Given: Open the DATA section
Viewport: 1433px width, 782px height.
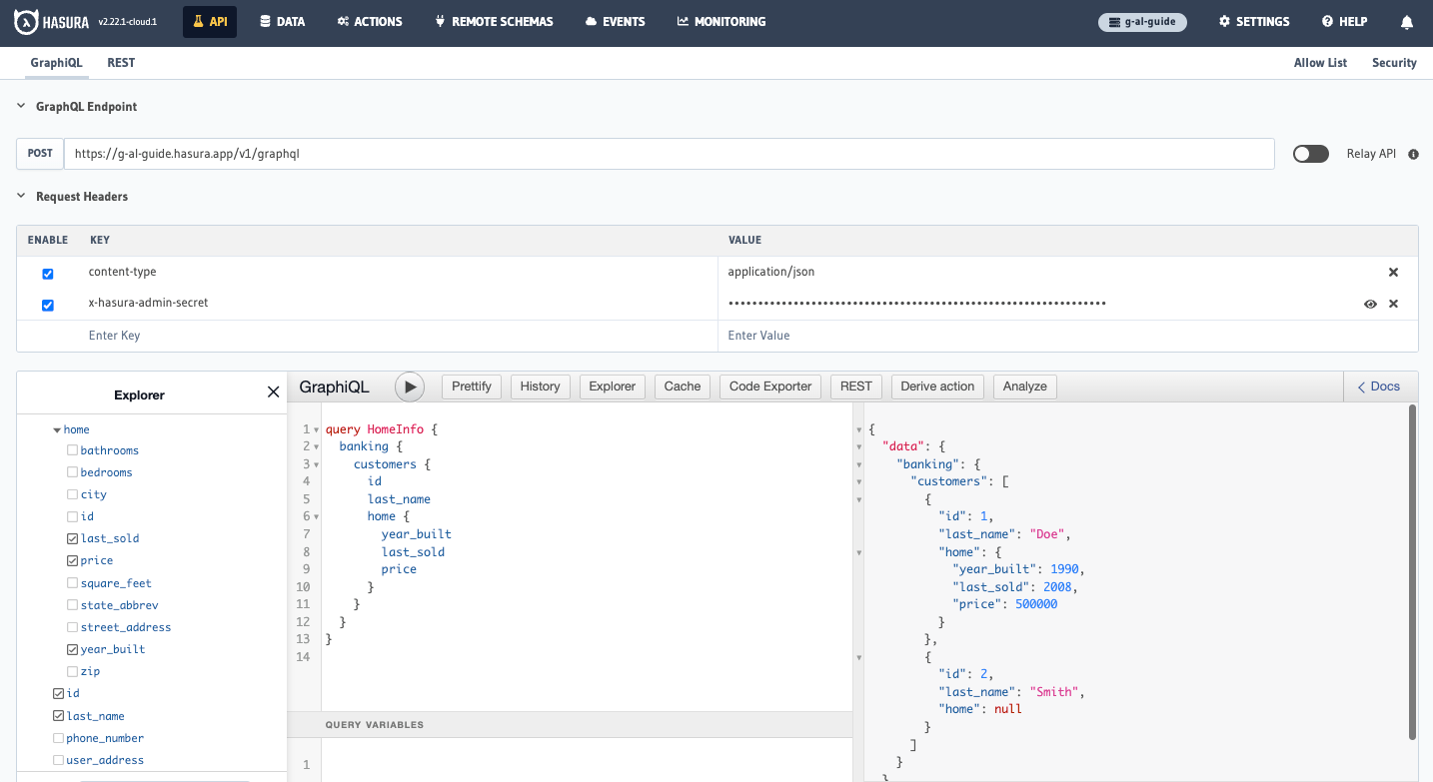Looking at the screenshot, I should tap(282, 21).
